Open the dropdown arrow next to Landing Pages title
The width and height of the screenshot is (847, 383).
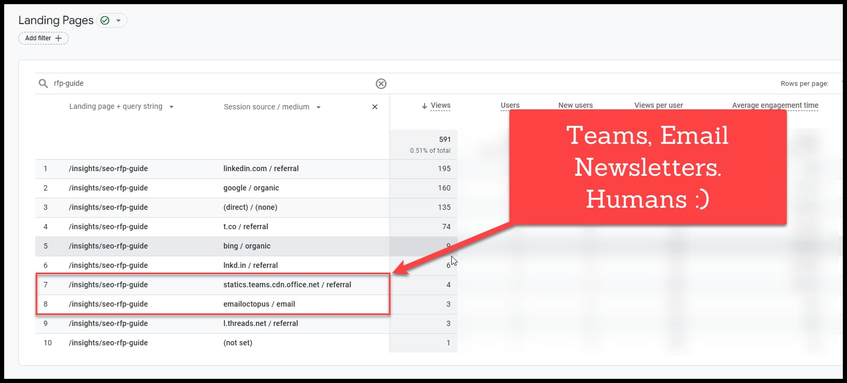coord(118,20)
